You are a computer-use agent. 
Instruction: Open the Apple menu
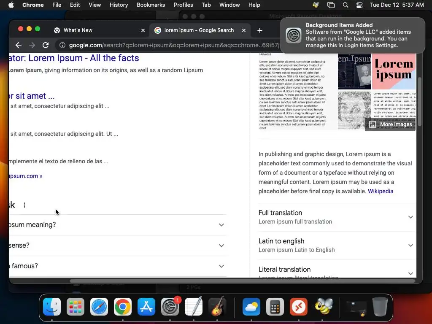[x=11, y=5]
